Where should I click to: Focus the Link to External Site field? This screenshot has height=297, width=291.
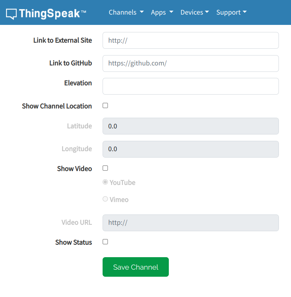click(x=191, y=40)
